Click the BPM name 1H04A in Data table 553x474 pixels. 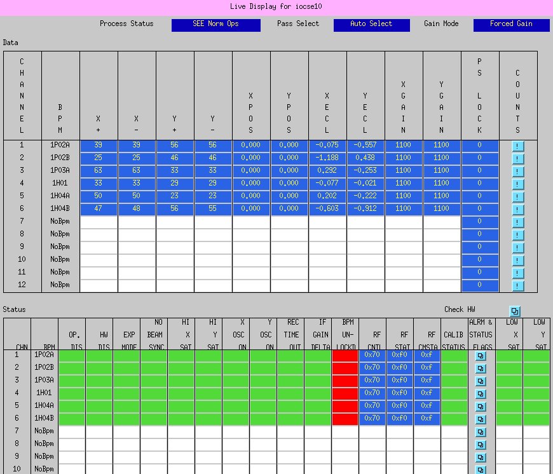pos(60,196)
